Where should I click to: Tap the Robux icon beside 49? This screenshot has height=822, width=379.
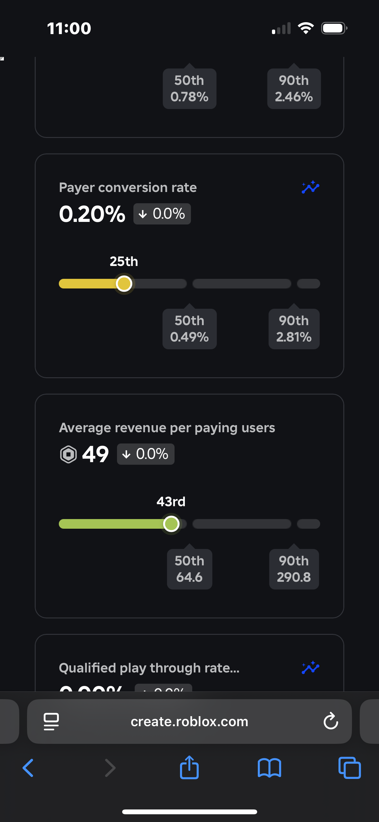point(68,454)
